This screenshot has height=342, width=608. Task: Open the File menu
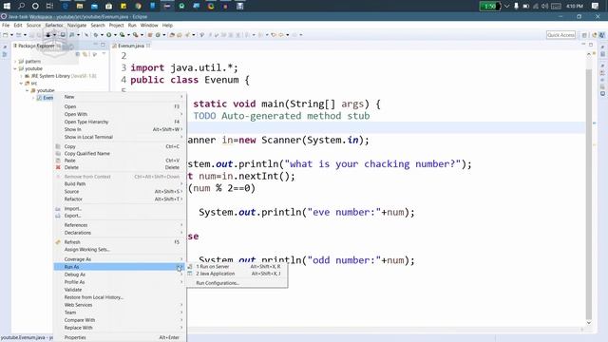[6, 26]
